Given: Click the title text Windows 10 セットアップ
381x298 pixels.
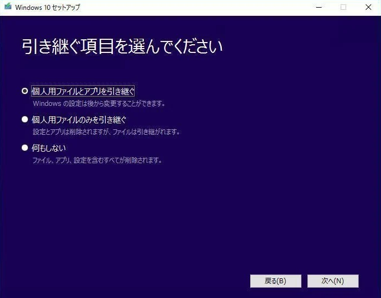Looking at the screenshot, I should (47, 7).
